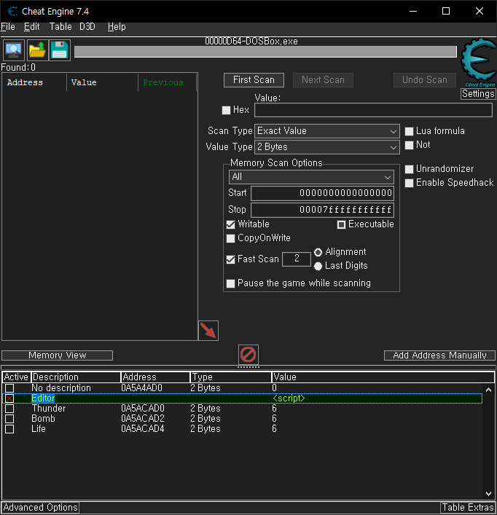The height and width of the screenshot is (515, 497).
Task: Click the Type column header in address table
Action: (231, 377)
